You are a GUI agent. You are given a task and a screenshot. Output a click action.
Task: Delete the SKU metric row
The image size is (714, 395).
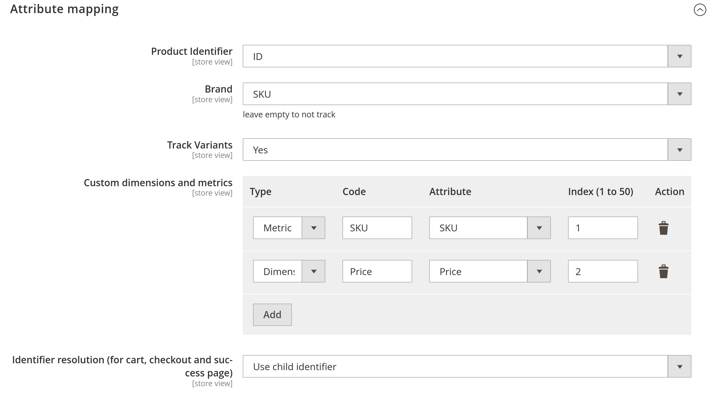coord(664,228)
